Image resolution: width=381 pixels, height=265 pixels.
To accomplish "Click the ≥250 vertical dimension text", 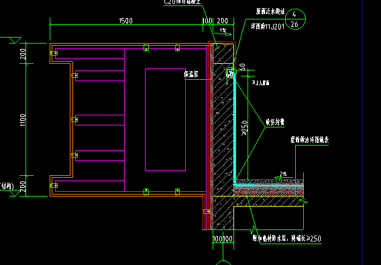I will (x=244, y=128).
